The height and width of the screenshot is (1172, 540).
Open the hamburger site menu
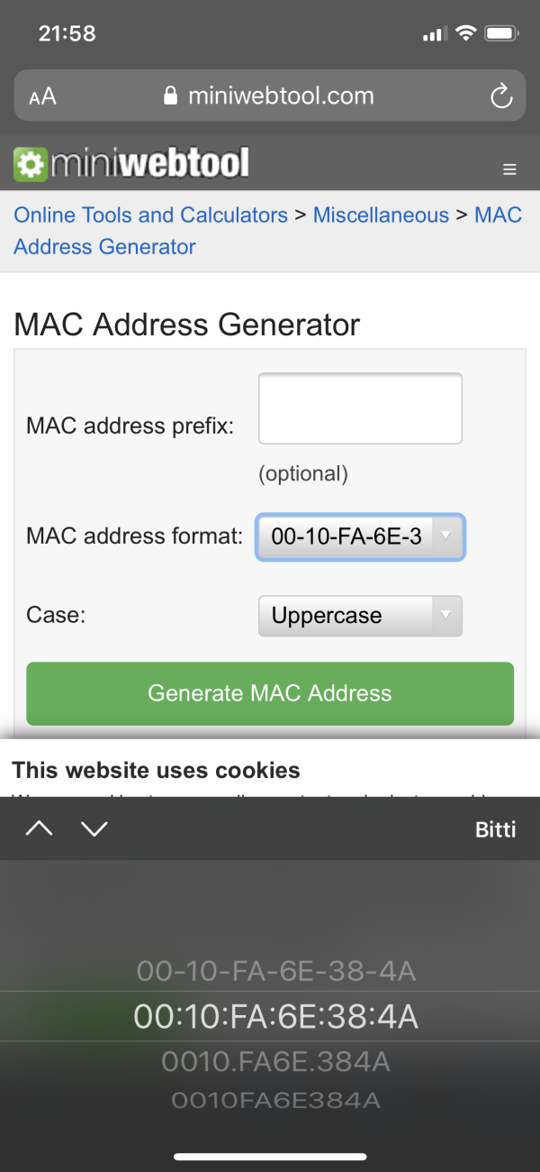pos(510,169)
